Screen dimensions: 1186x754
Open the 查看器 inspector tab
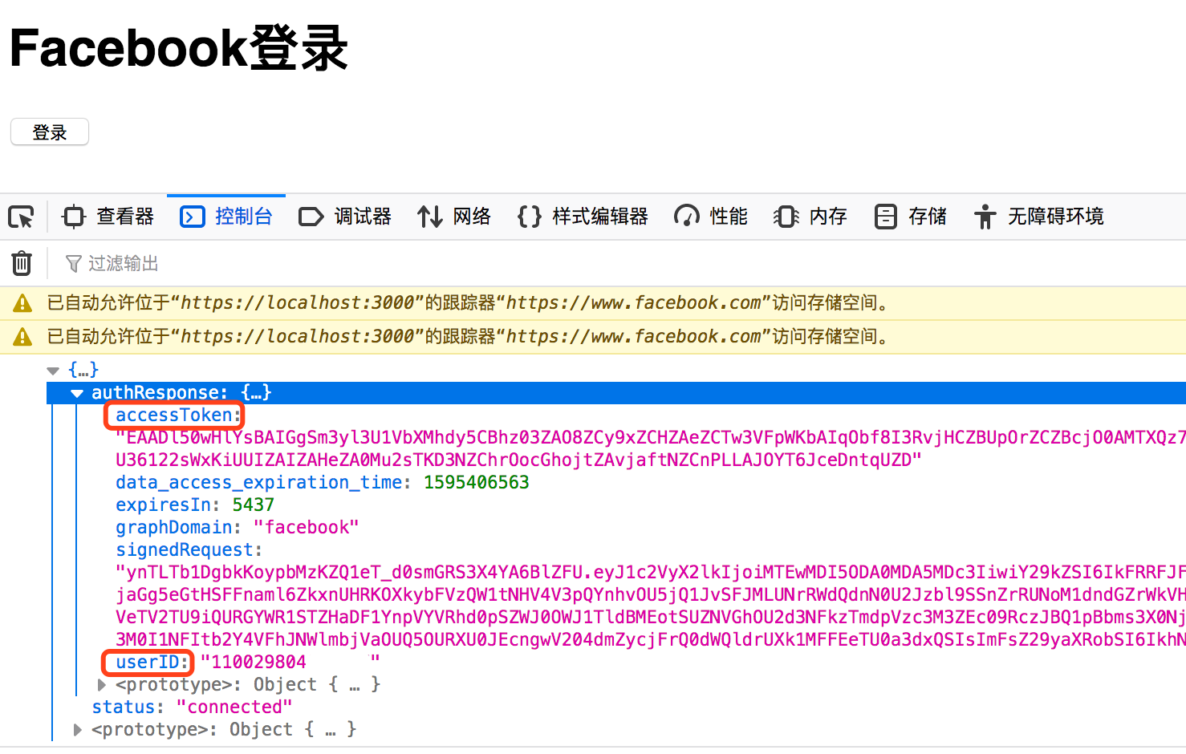point(108,217)
